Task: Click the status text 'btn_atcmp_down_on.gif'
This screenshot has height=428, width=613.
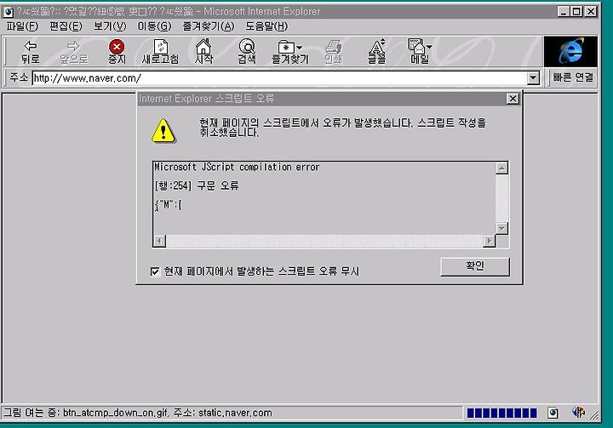Action: [x=115, y=413]
